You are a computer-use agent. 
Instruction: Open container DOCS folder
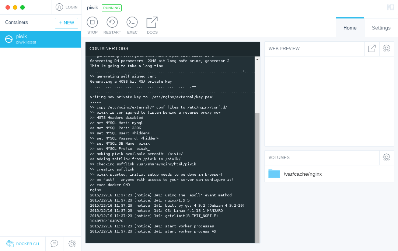152,25
